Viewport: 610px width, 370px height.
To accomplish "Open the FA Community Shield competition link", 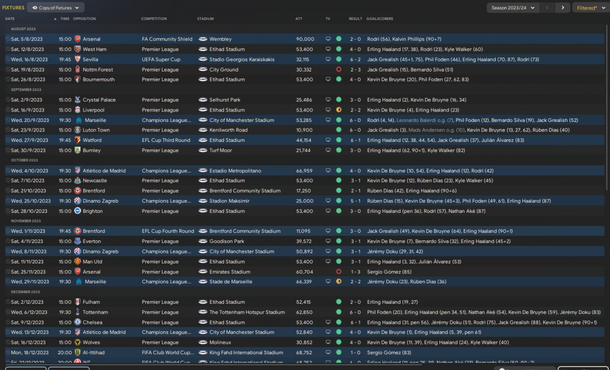I will (x=167, y=39).
